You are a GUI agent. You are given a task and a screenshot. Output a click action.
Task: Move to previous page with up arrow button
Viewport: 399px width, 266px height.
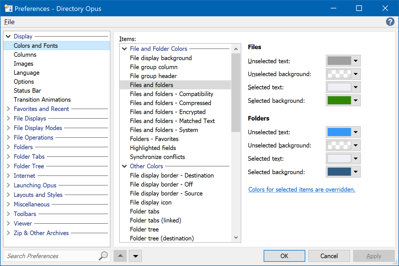[x=120, y=256]
